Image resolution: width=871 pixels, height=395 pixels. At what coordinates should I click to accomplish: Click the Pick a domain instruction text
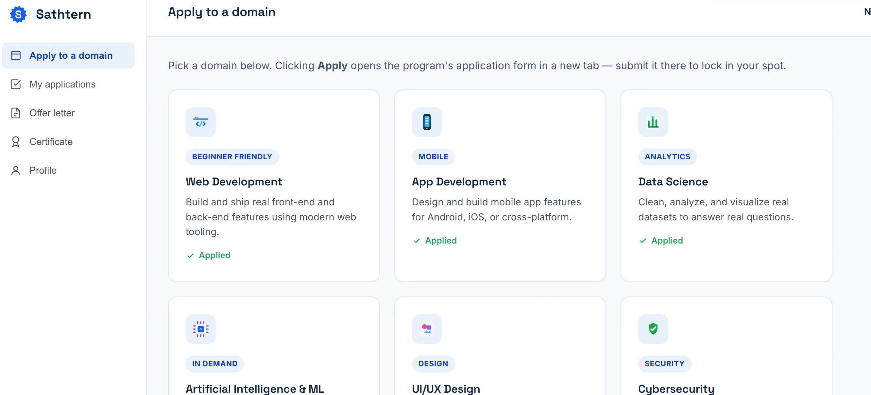pyautogui.click(x=477, y=66)
